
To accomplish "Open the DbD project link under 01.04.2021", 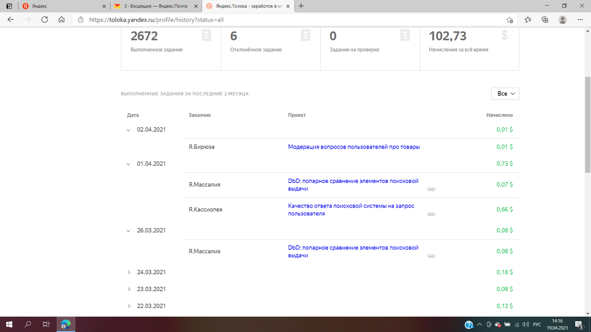I will click(x=353, y=184).
